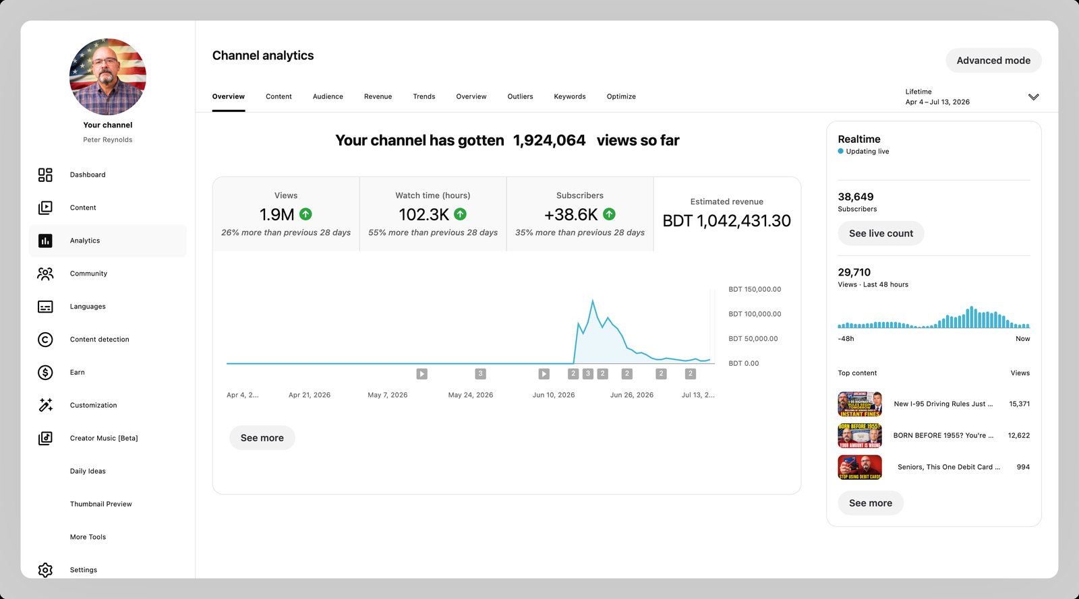
Task: Select the Overview tab beside Trends
Action: [x=471, y=96]
